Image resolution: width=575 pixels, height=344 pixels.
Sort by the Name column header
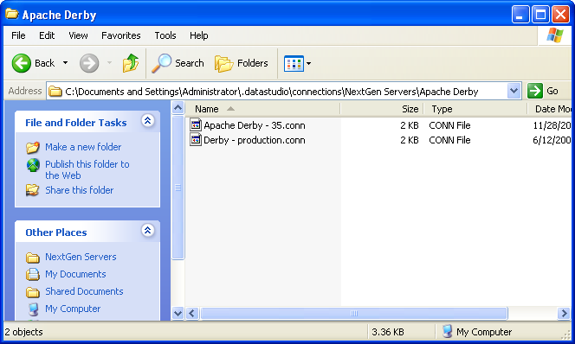[263, 109]
